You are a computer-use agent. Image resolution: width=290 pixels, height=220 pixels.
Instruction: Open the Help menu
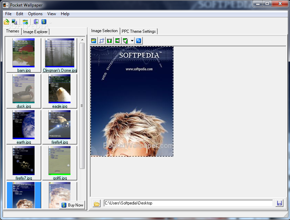[x=65, y=14]
